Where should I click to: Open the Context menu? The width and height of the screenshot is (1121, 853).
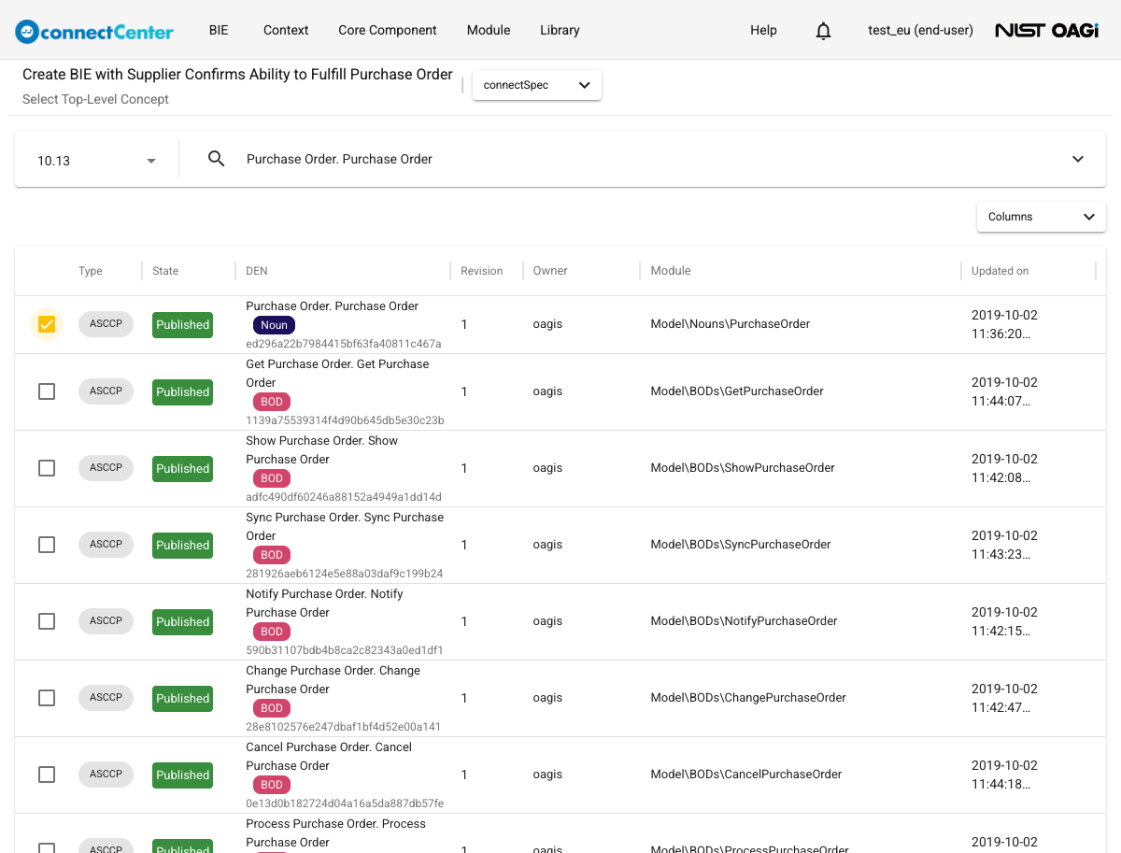286,30
